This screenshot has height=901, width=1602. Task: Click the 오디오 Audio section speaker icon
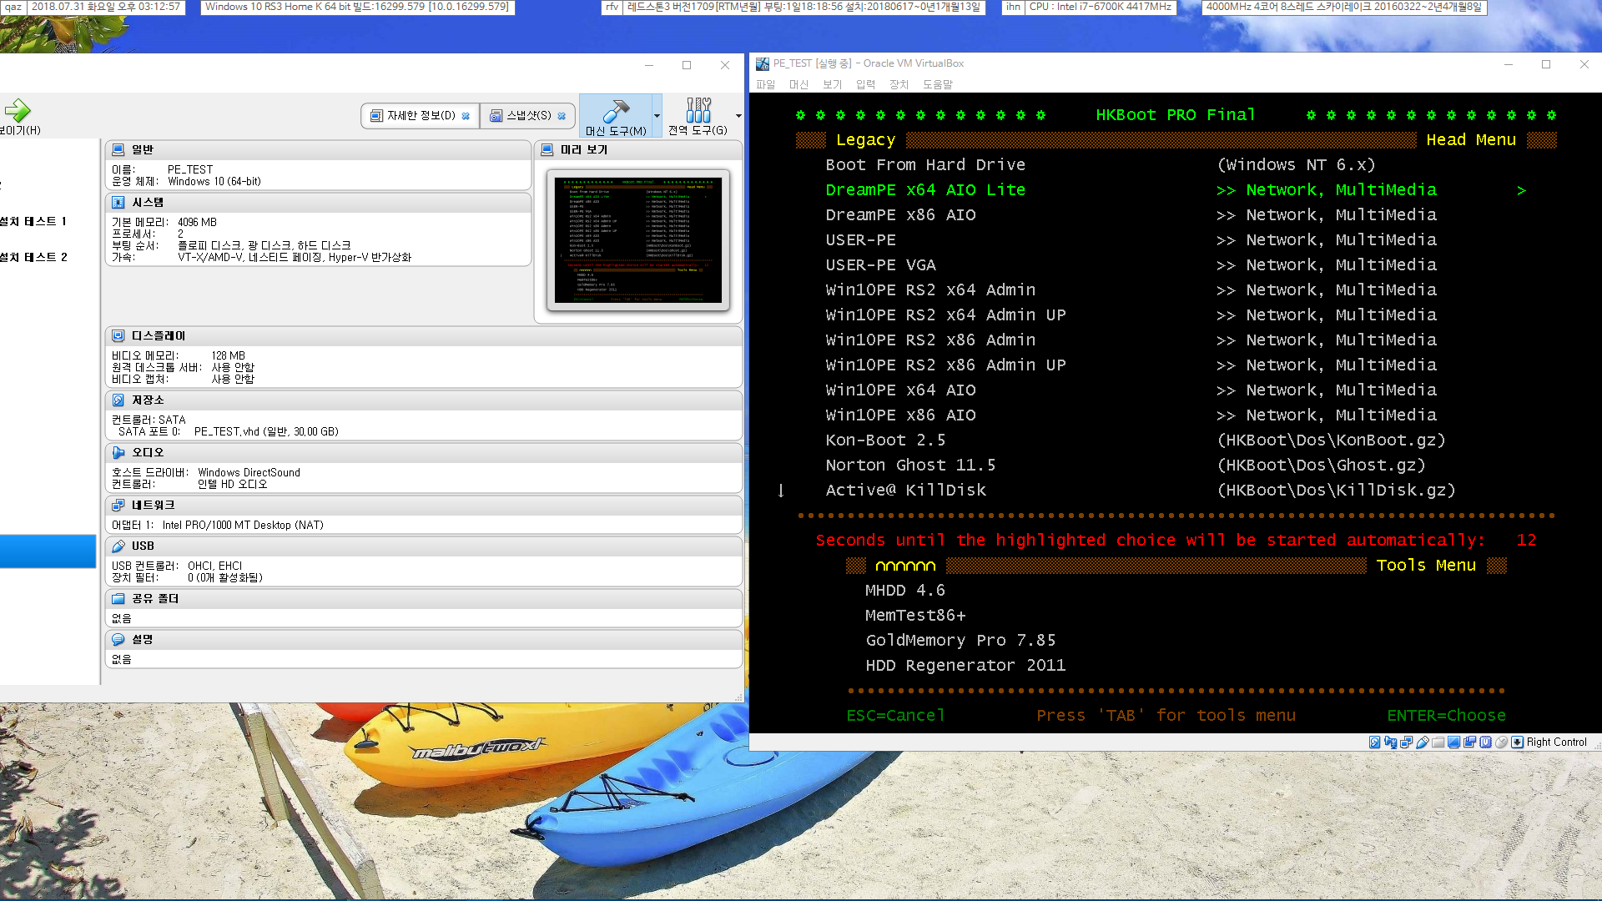coord(118,452)
